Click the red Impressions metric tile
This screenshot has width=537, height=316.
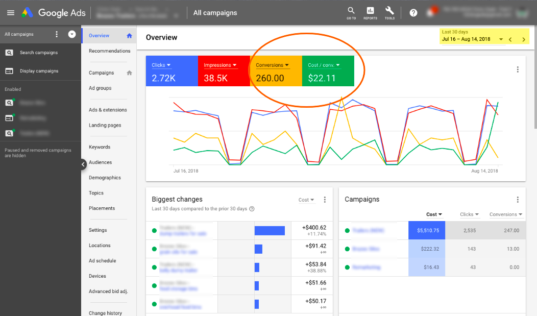224,71
